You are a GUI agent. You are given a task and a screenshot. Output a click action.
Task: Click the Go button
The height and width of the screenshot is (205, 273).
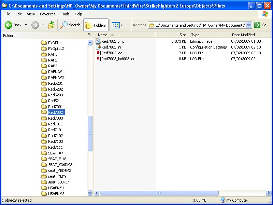[x=260, y=25]
